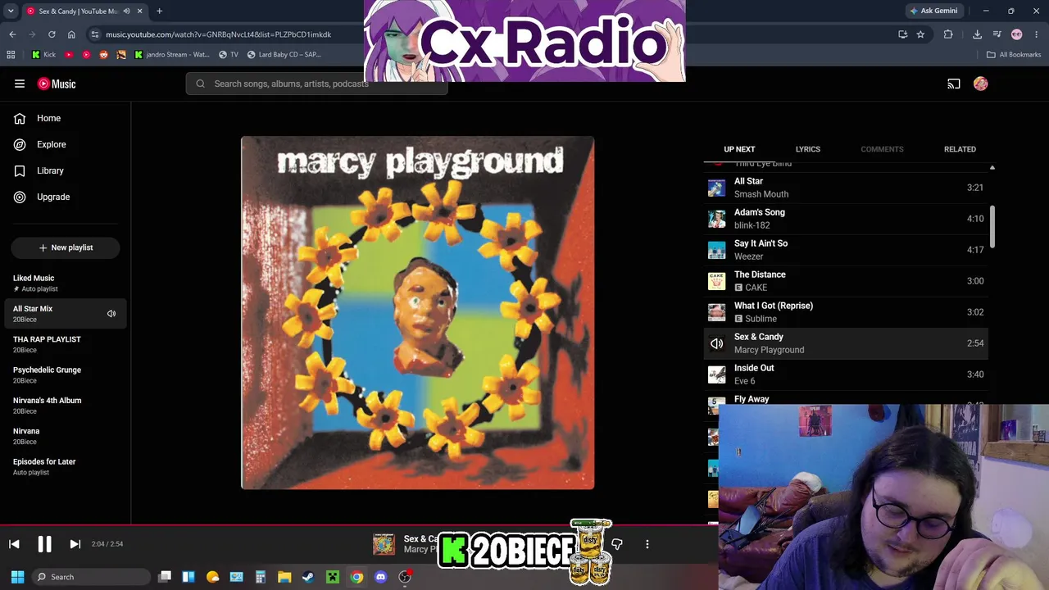The width and height of the screenshot is (1049, 590).
Task: Open the Windows Start menu
Action: (17, 577)
